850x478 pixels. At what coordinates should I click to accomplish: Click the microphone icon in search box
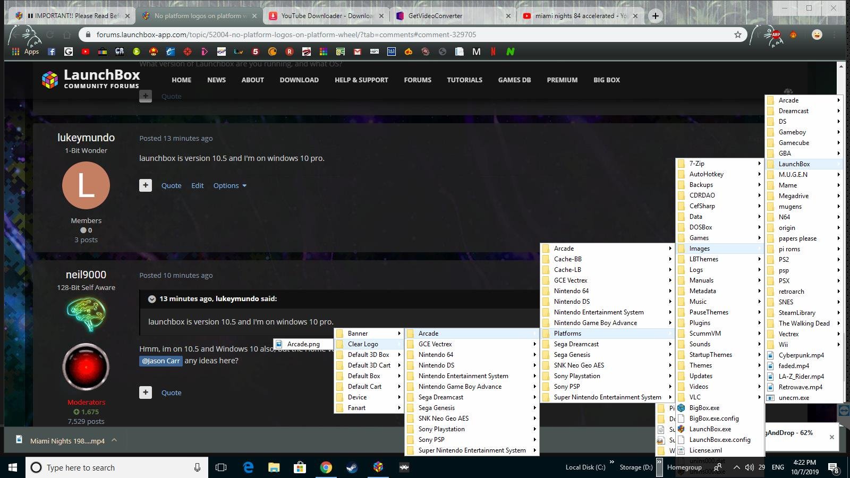197,467
